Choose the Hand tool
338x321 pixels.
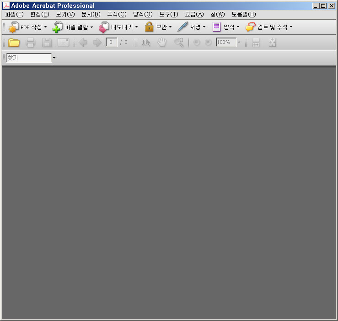[162, 42]
